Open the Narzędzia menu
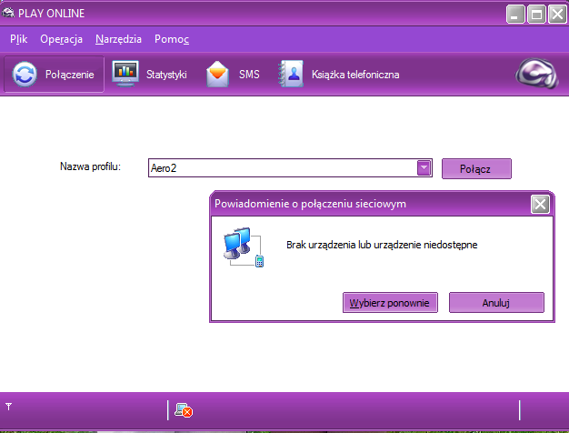The width and height of the screenshot is (569, 433). 118,39
